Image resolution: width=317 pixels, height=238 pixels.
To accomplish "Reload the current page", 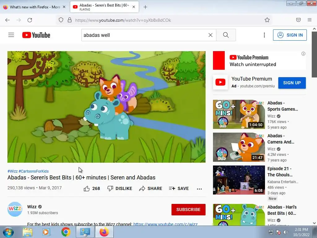I will [30, 20].
